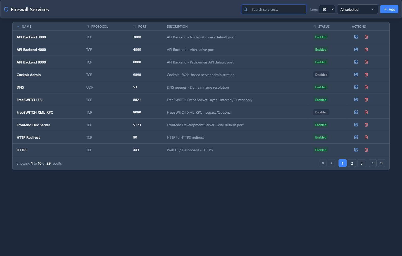Edit the DNS service entry
The image size is (402, 256).
point(356,87)
